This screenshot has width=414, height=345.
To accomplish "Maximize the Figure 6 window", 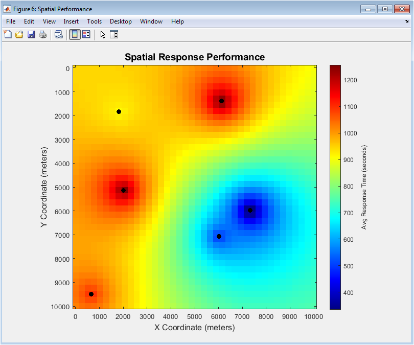I will 385,9.
